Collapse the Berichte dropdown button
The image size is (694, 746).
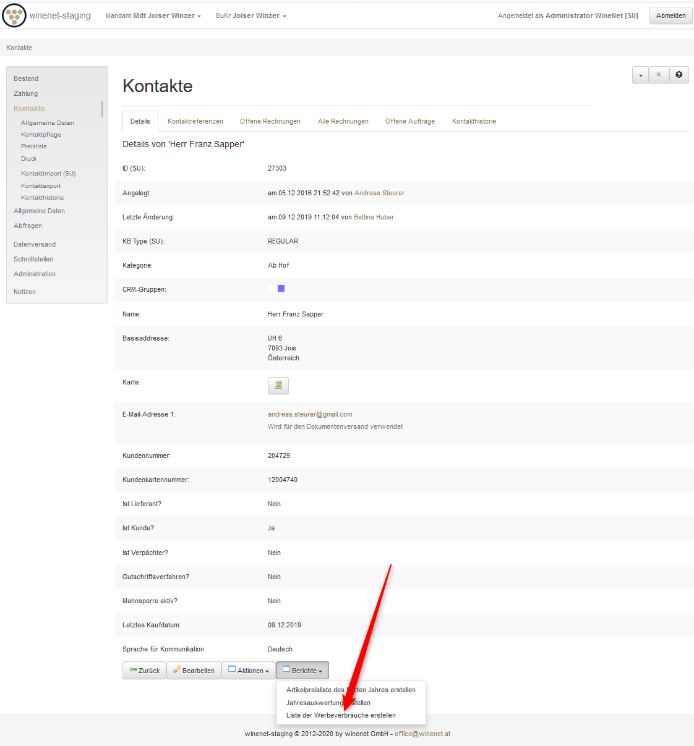pyautogui.click(x=302, y=671)
